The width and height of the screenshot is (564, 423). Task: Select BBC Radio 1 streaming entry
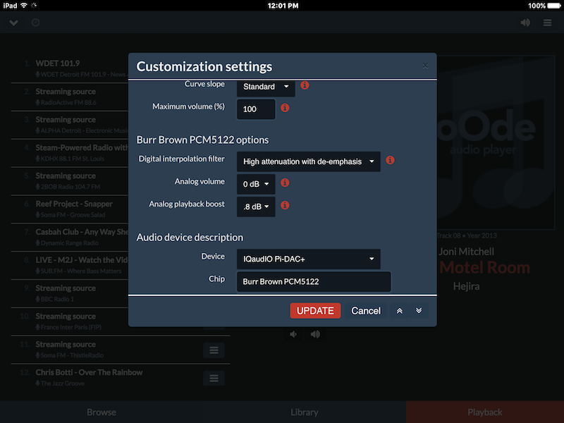coord(70,293)
